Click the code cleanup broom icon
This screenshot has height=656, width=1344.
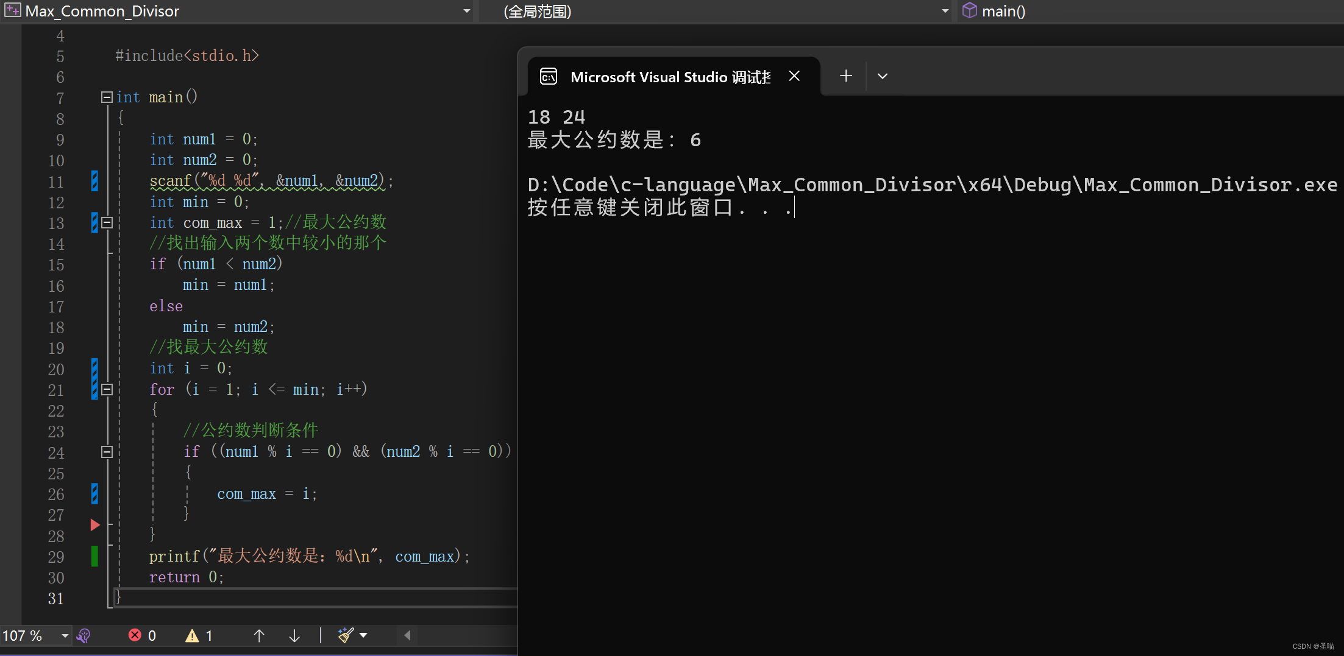pos(346,635)
